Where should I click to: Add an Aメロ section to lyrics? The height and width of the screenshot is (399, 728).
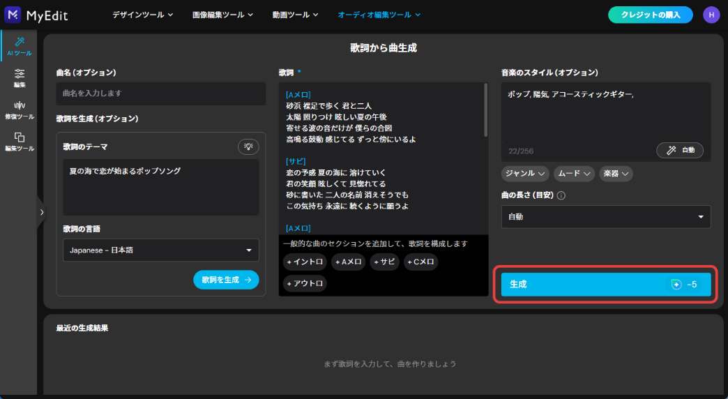(x=348, y=262)
